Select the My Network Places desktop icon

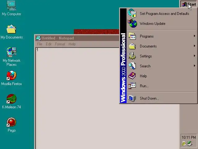[x=11, y=52]
